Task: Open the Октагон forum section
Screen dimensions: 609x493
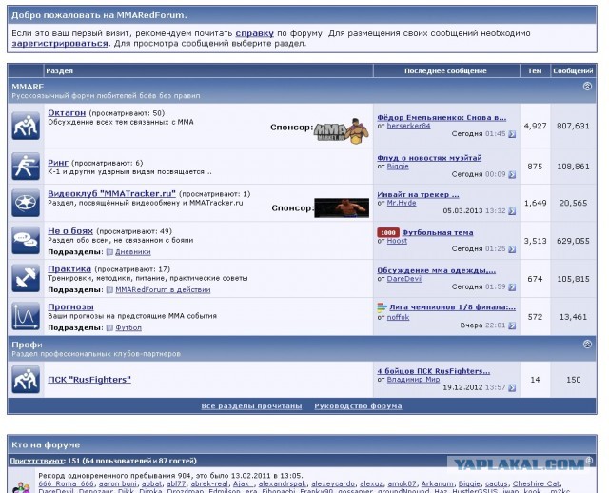Action: [x=67, y=113]
